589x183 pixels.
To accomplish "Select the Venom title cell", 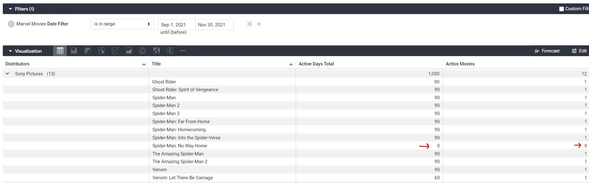I will click(159, 170).
